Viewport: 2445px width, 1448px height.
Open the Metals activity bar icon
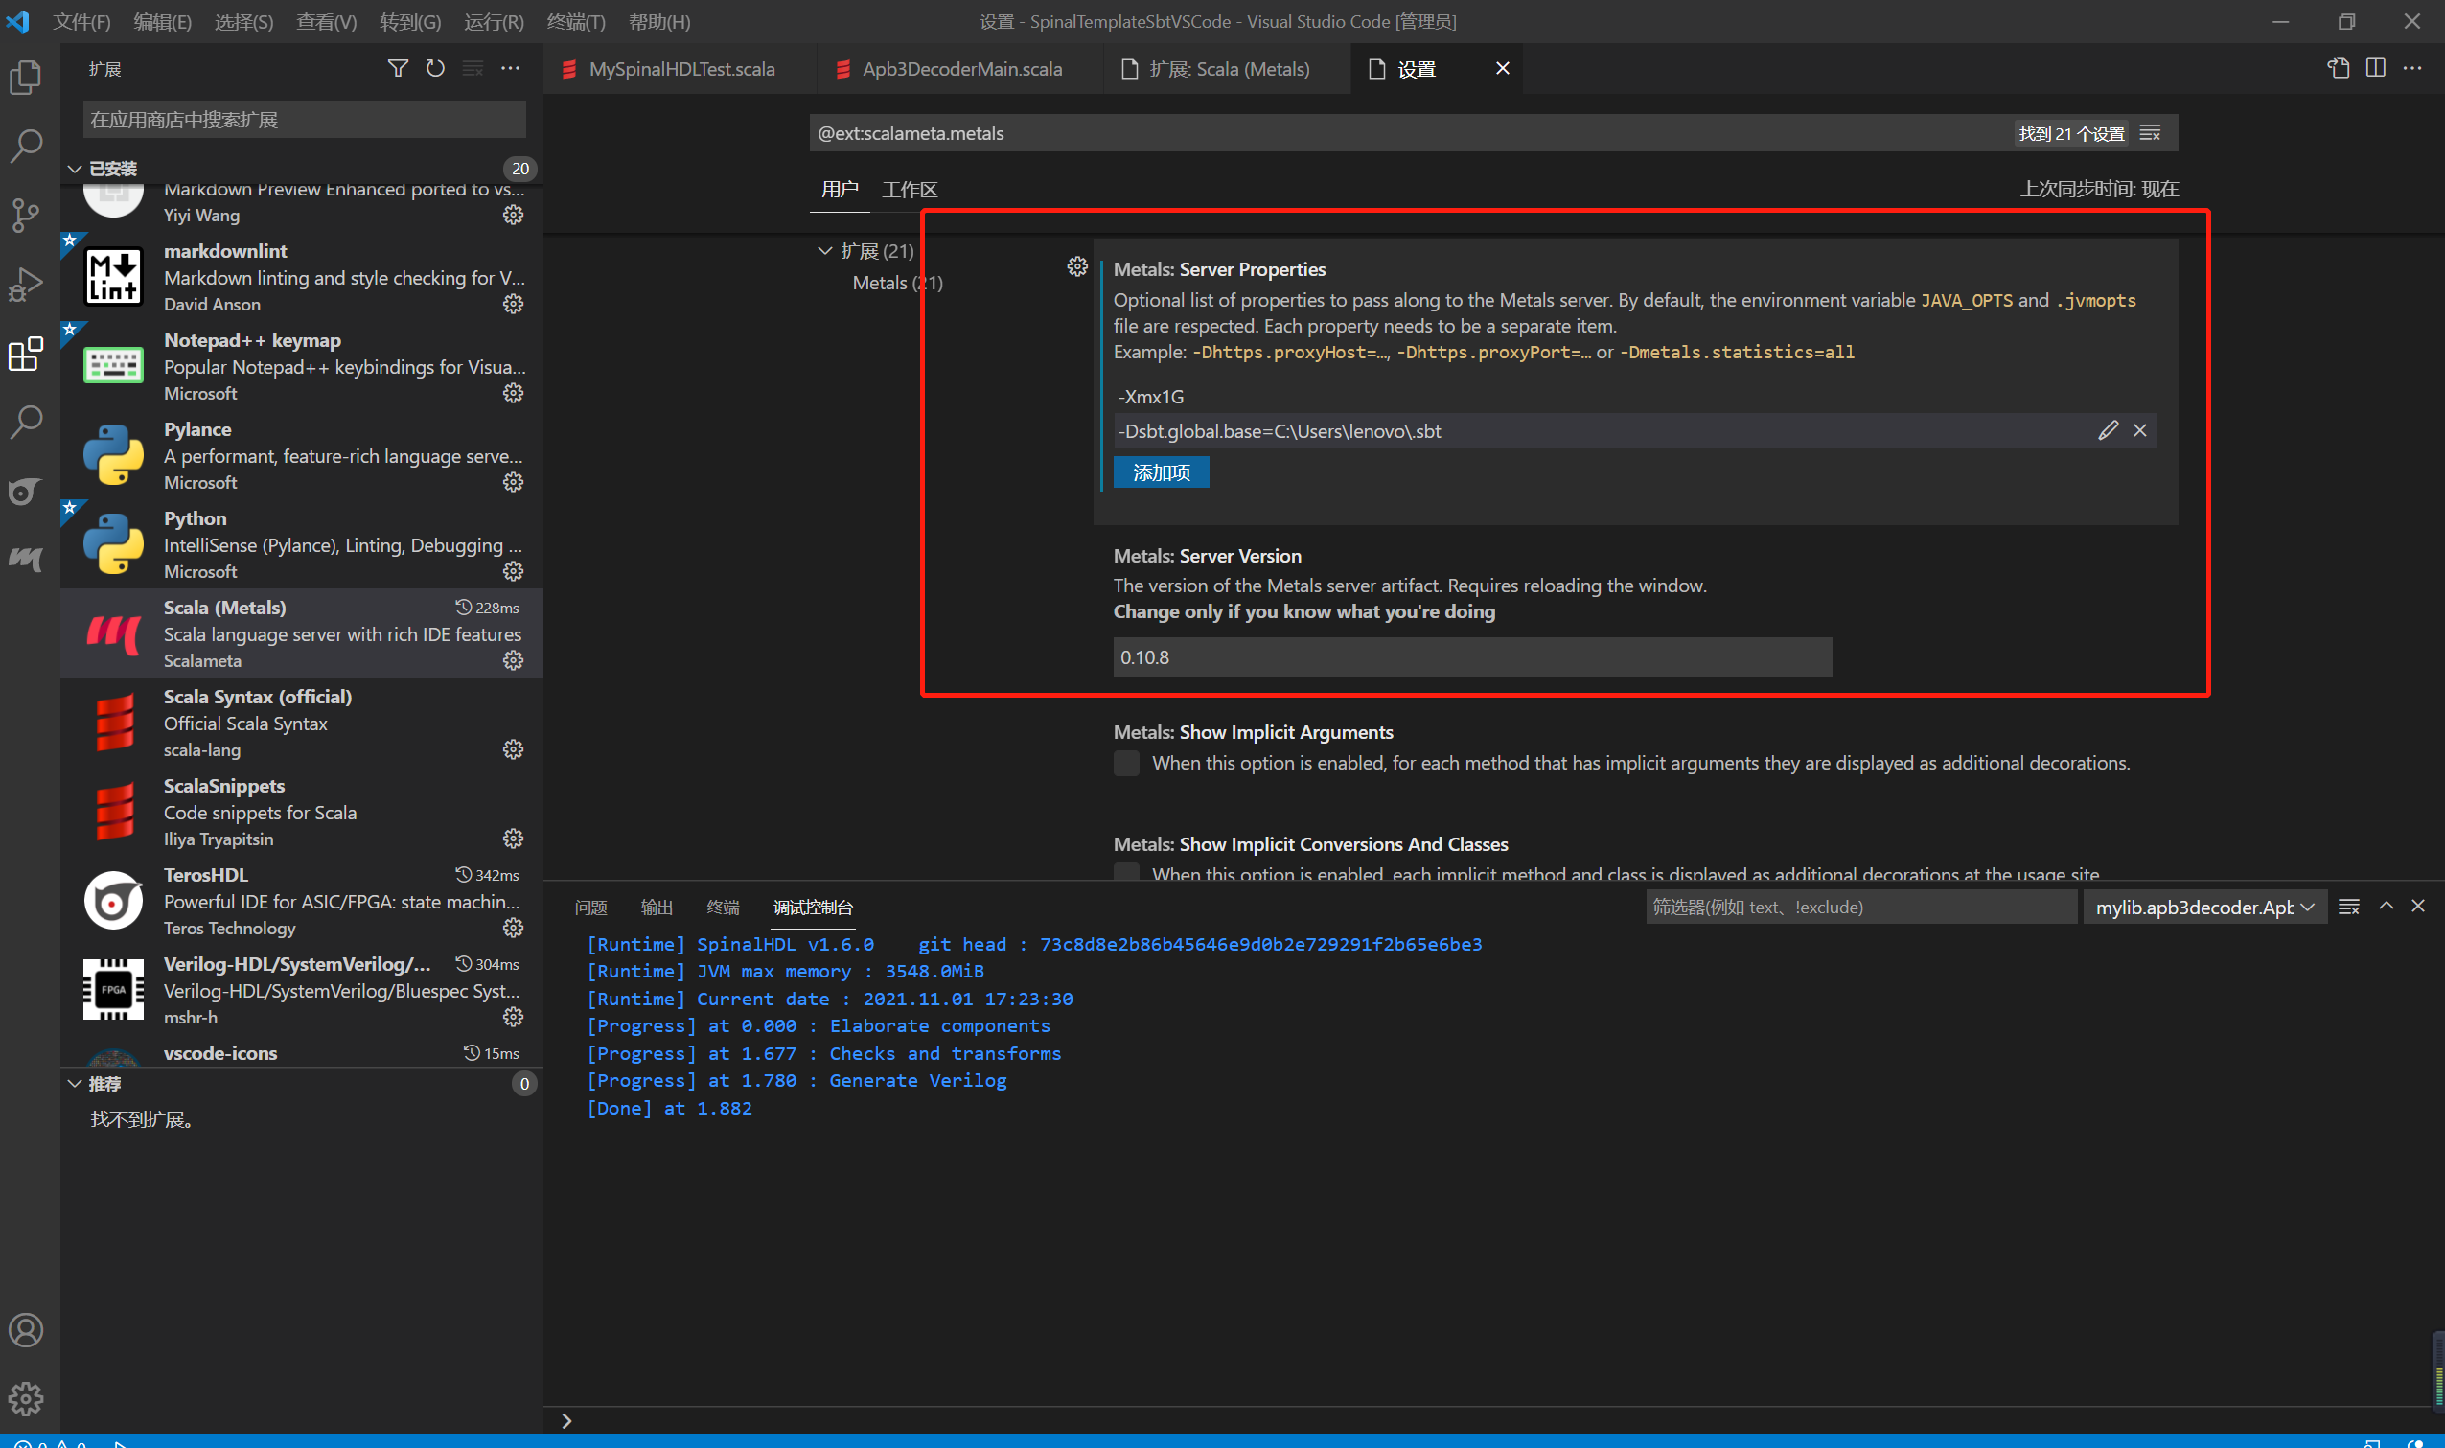click(26, 559)
